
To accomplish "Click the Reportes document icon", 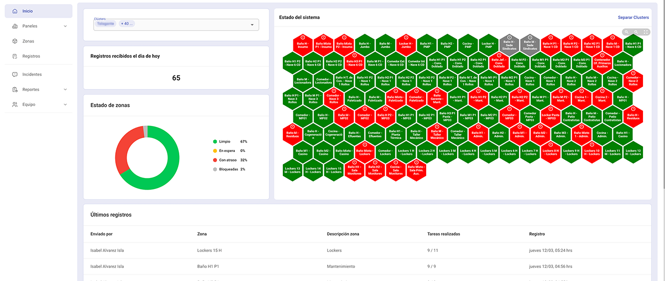I will (x=15, y=89).
